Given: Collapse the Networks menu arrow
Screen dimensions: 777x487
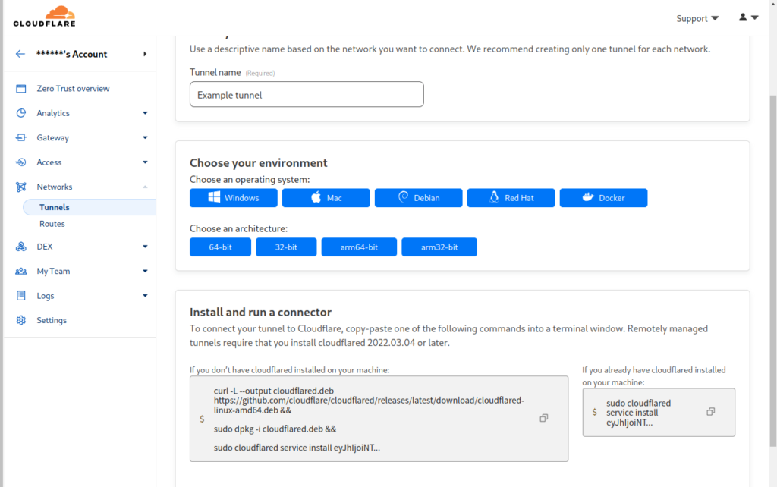Looking at the screenshot, I should coord(145,187).
